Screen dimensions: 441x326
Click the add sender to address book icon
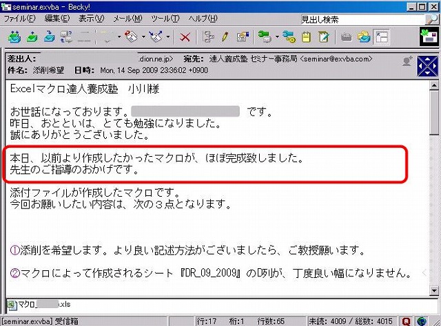click(x=407, y=61)
